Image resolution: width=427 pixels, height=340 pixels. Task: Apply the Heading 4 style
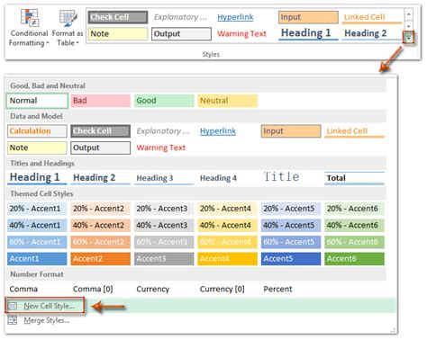click(227, 178)
